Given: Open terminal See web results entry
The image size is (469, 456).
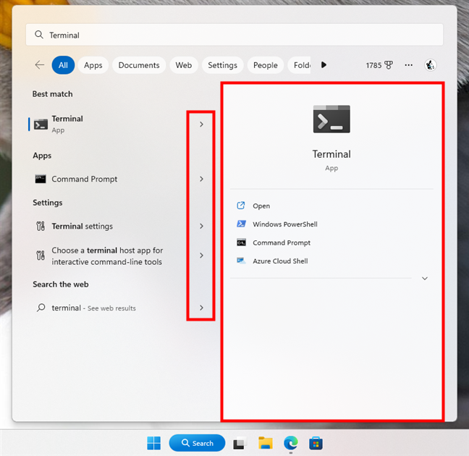Looking at the screenshot, I should pyautogui.click(x=108, y=308).
